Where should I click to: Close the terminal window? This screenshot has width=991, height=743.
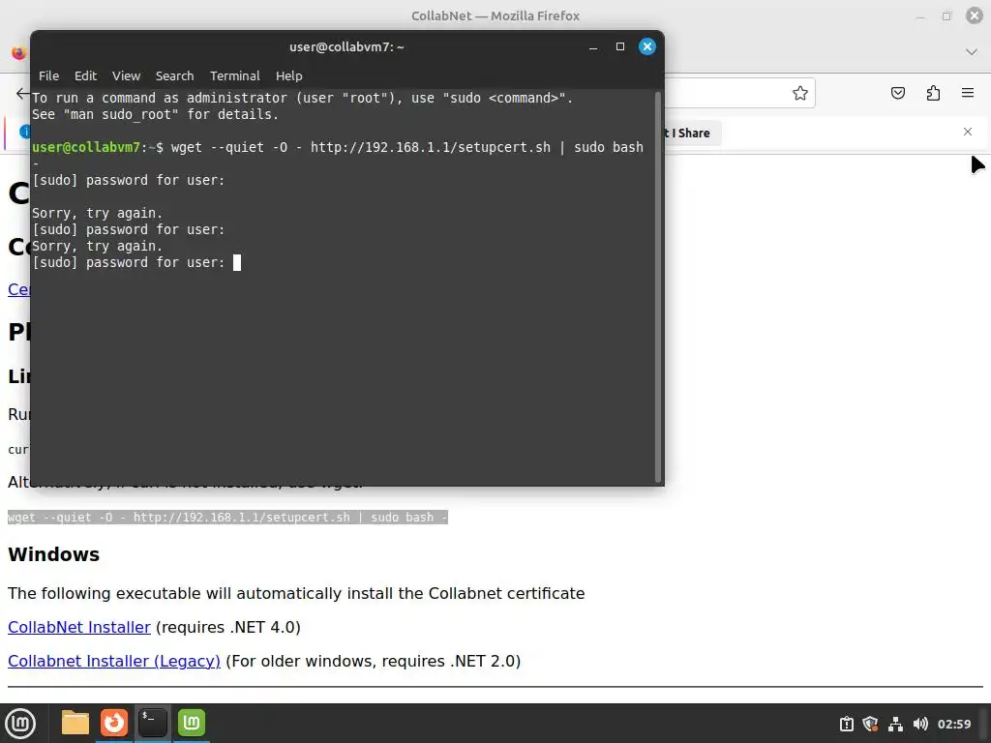point(647,46)
